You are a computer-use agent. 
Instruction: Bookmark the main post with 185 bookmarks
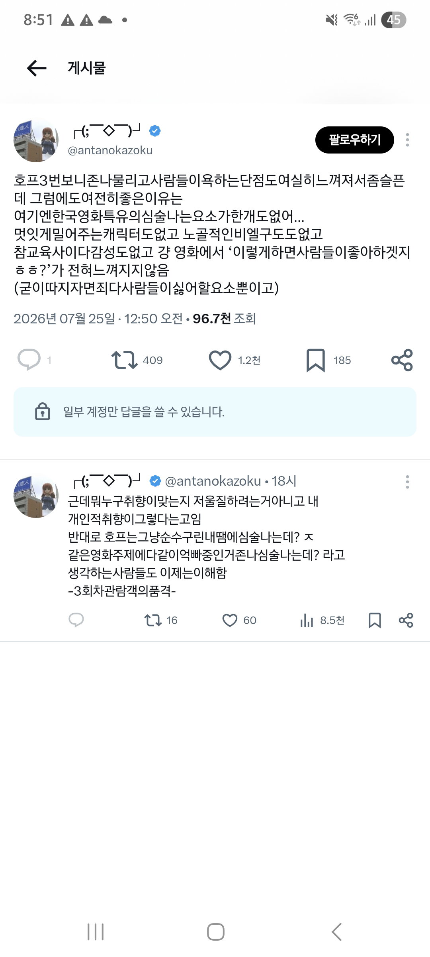point(316,360)
